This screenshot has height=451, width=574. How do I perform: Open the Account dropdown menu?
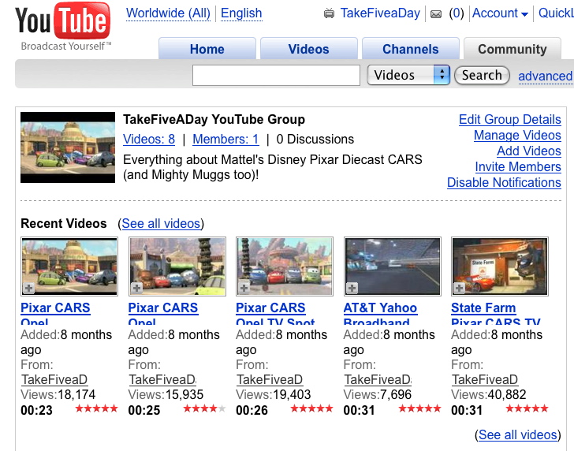click(x=500, y=13)
